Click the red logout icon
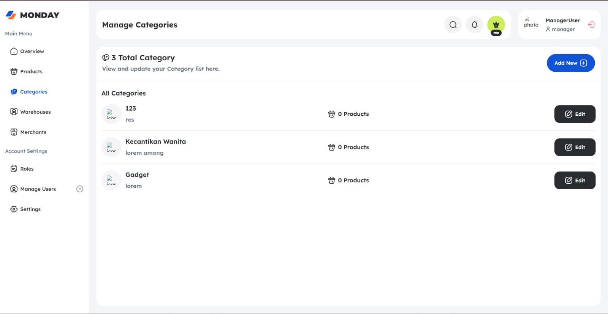 [591, 25]
